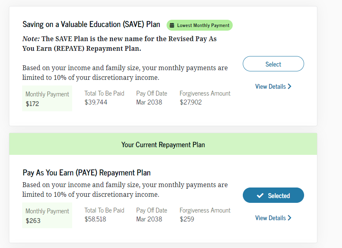Open View Details for the SAVE plan
Viewport: 342px width, 248px height.
tap(271, 86)
